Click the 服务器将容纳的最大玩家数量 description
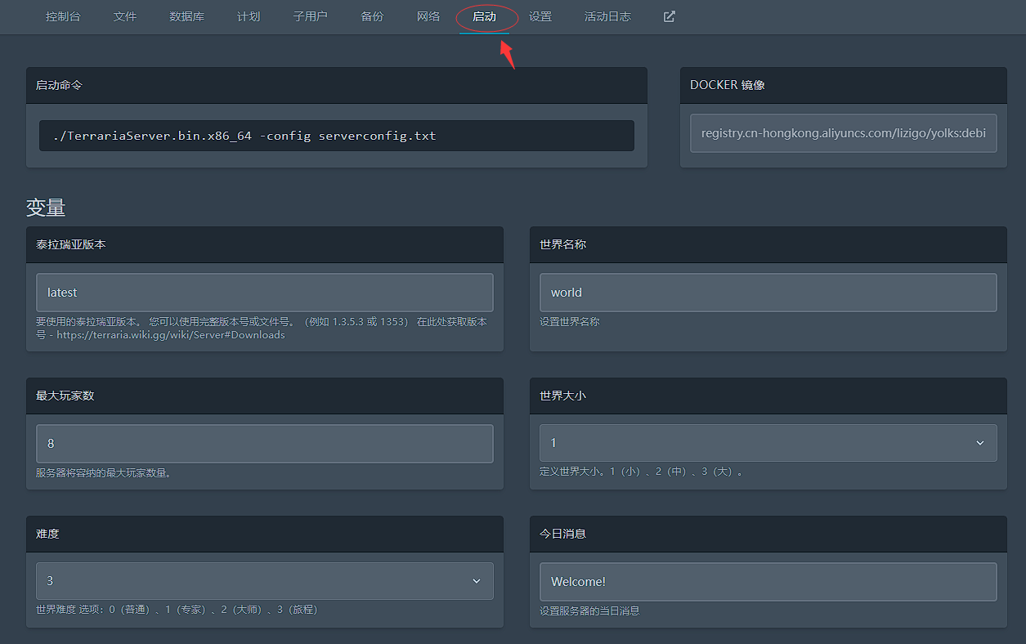This screenshot has height=644, width=1026. (x=104, y=473)
